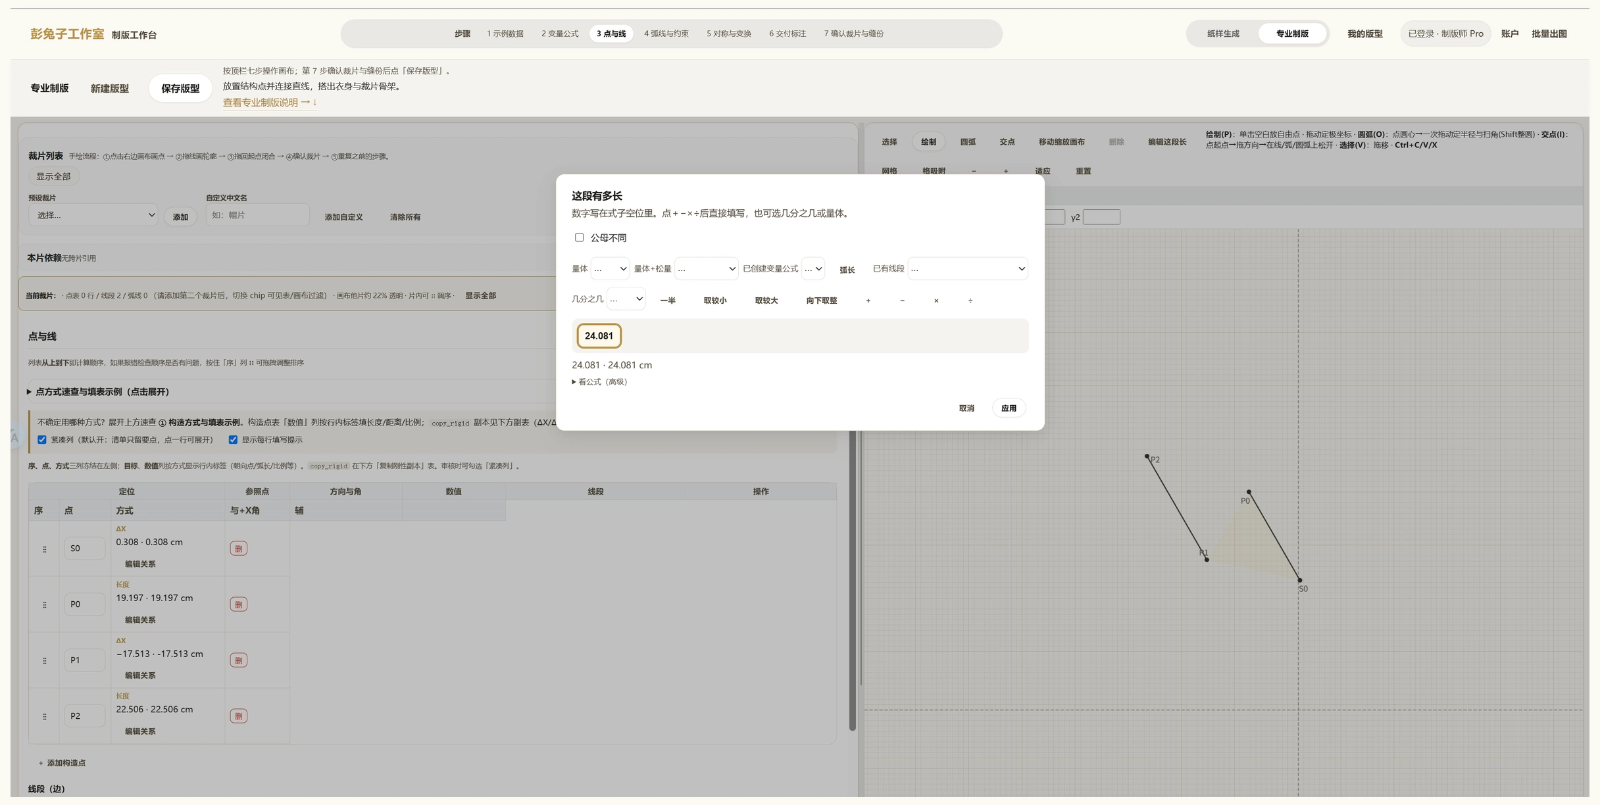Click the 一半 half button

pyautogui.click(x=668, y=301)
